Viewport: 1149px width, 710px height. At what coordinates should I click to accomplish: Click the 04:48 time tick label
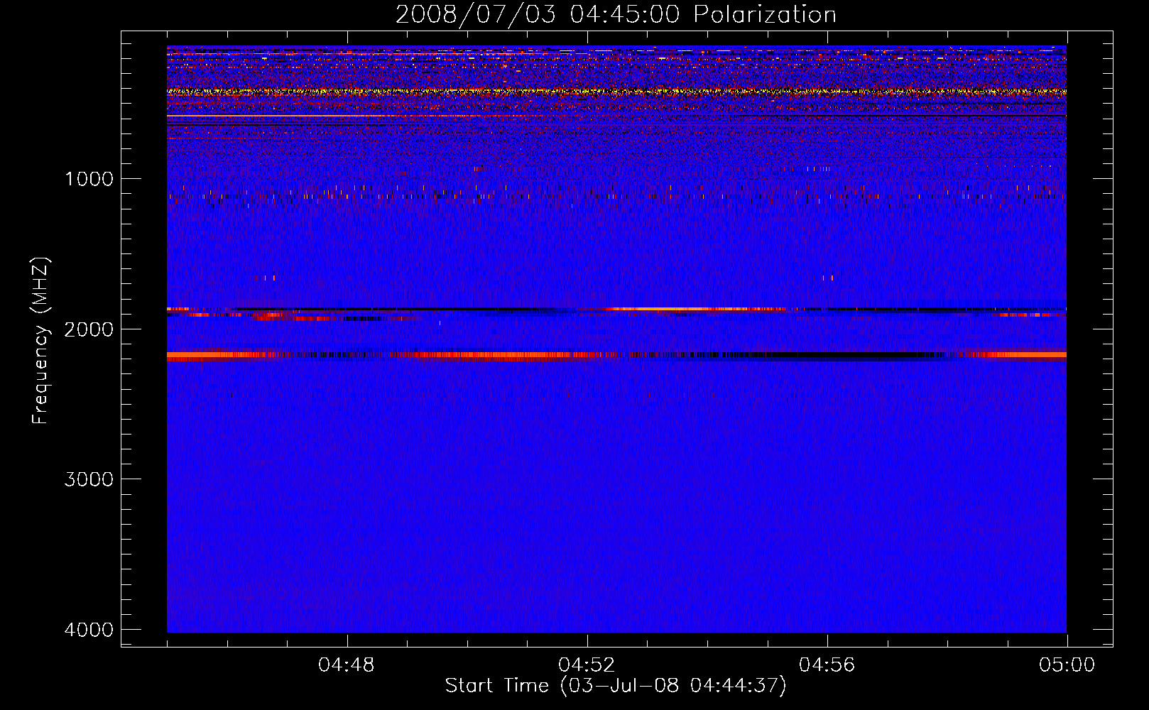point(347,665)
